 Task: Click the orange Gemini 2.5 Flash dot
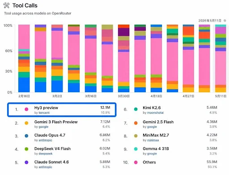(136, 123)
